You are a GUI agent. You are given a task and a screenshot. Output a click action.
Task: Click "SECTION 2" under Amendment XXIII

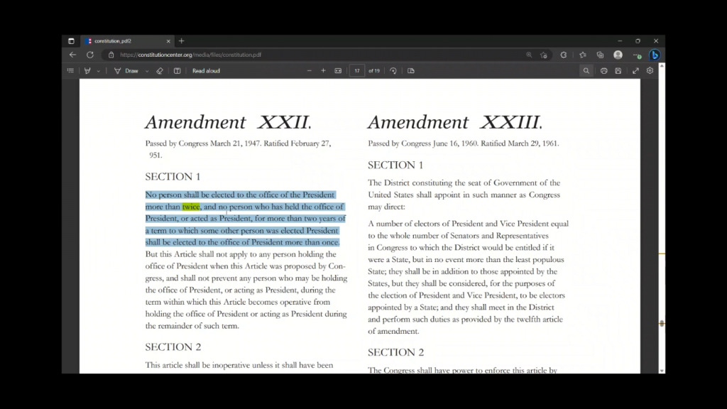pos(395,352)
